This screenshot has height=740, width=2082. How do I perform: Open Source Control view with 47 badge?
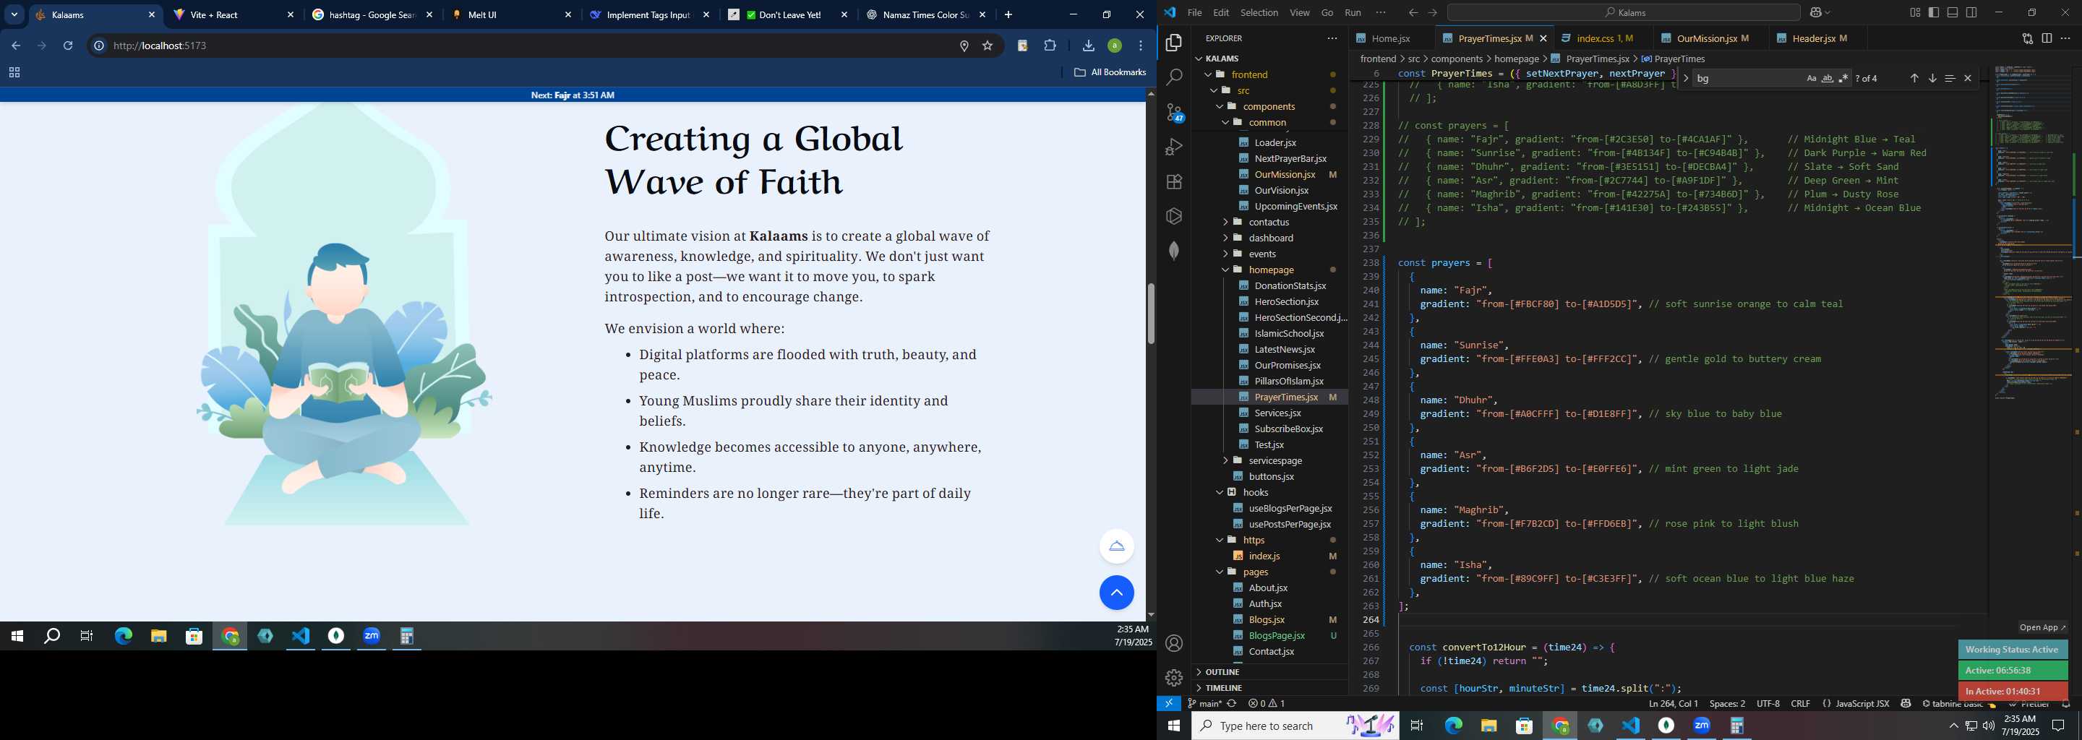pos(1174,112)
